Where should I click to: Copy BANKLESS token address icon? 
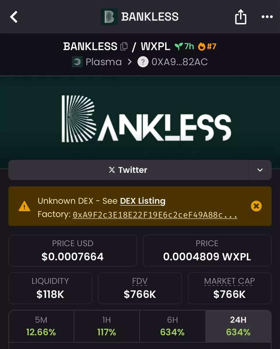(x=124, y=47)
